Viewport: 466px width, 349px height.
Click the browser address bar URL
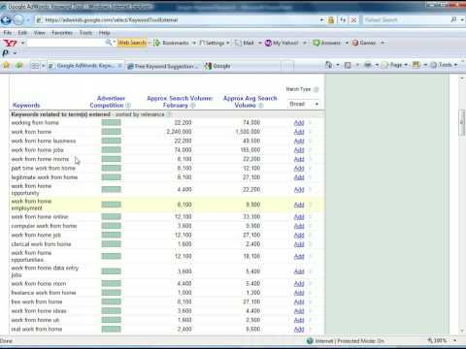click(112, 20)
